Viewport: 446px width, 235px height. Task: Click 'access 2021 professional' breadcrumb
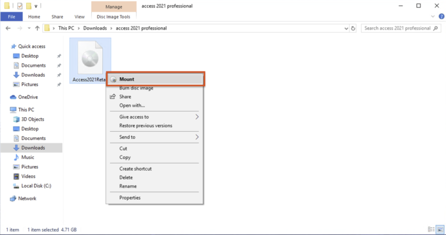tap(141, 28)
